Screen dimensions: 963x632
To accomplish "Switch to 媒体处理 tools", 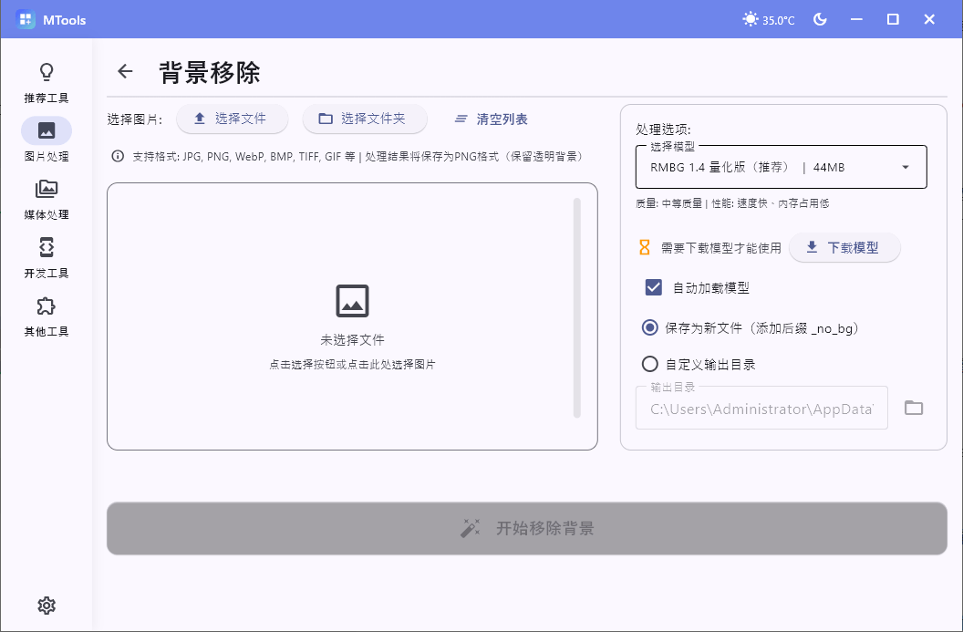I will tap(46, 197).
